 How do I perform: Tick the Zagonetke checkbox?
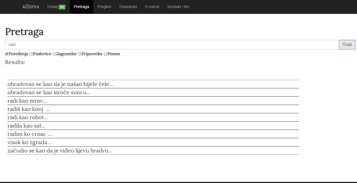[54, 54]
